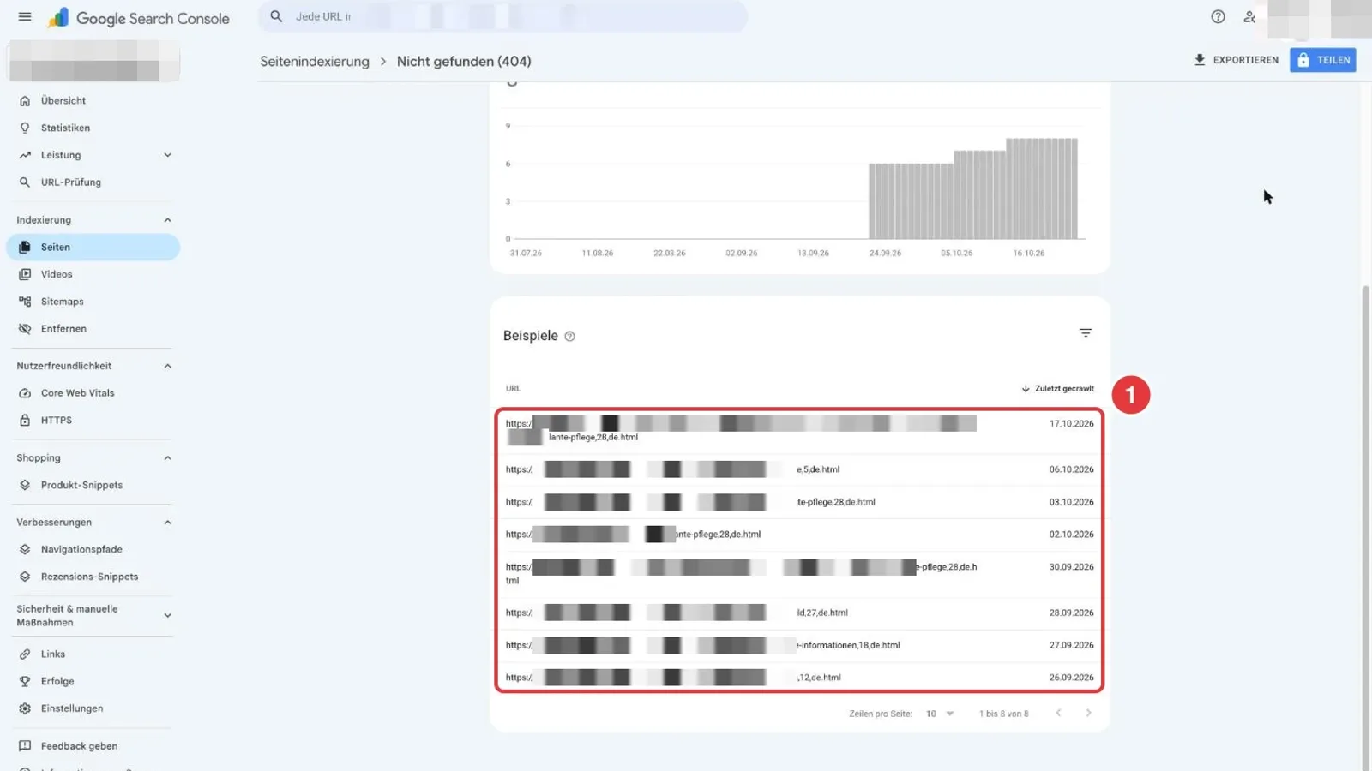The width and height of the screenshot is (1372, 771).
Task: Click the URL inspection search field
Action: (502, 16)
